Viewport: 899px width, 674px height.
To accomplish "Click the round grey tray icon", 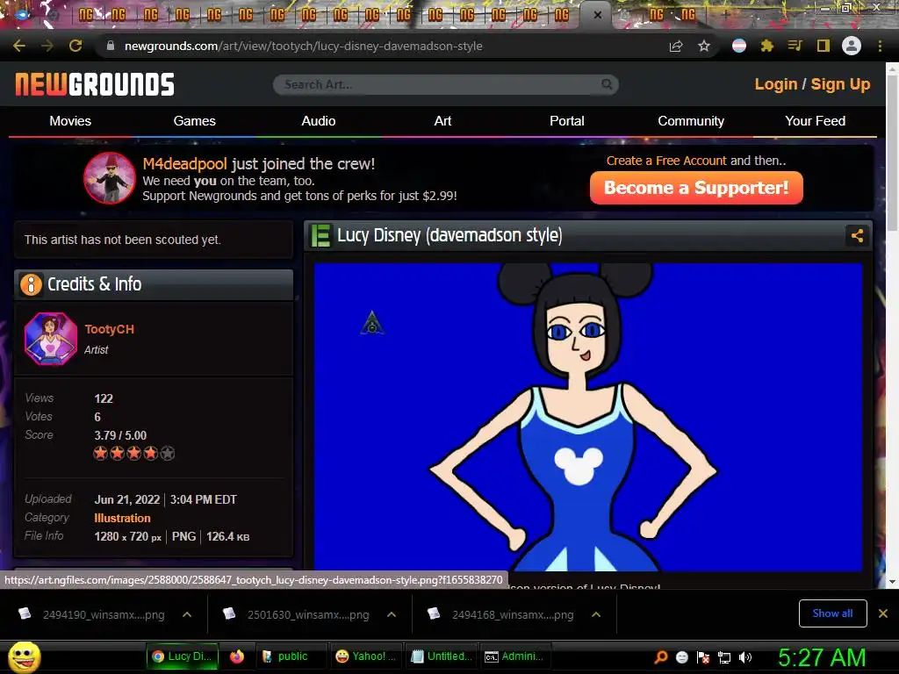I will click(x=681, y=656).
